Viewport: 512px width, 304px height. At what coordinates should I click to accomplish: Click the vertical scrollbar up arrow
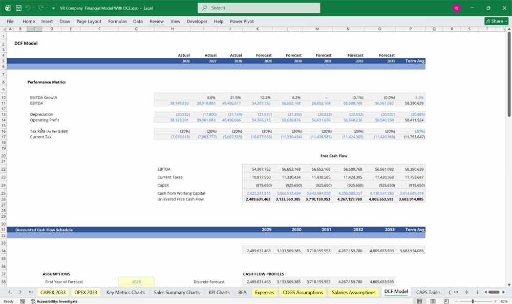coord(509,29)
